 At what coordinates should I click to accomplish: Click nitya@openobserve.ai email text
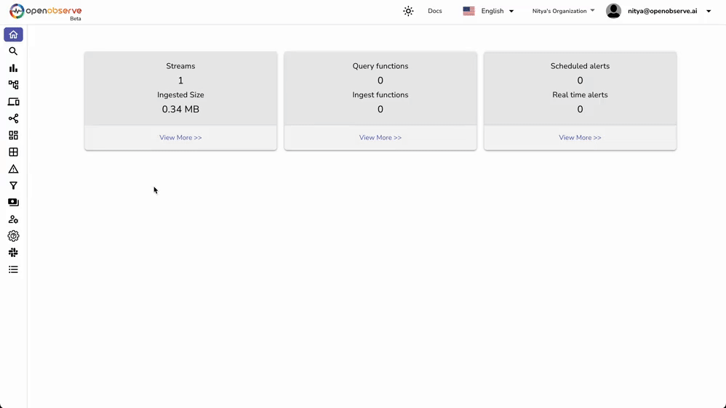(663, 11)
